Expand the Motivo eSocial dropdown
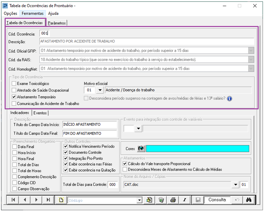The width and height of the screenshot is (264, 212). tap(100, 90)
